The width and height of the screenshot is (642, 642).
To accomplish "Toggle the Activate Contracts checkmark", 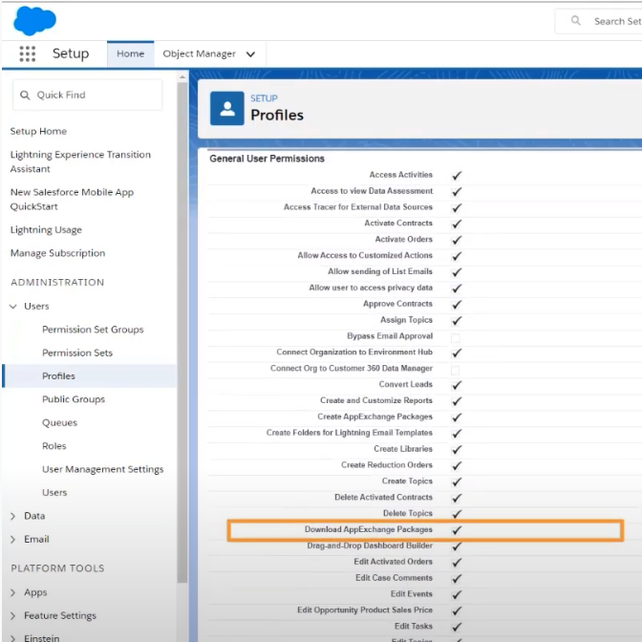I will (x=456, y=224).
